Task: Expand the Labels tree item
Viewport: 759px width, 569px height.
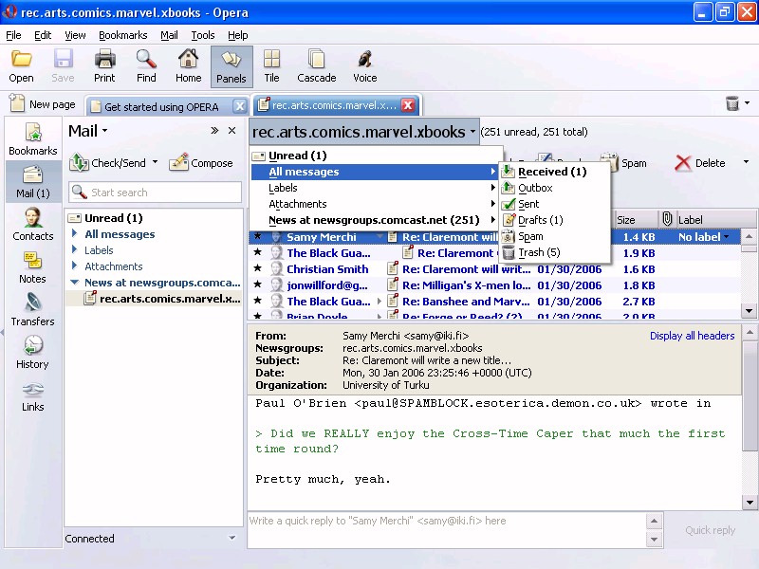Action: 76,250
